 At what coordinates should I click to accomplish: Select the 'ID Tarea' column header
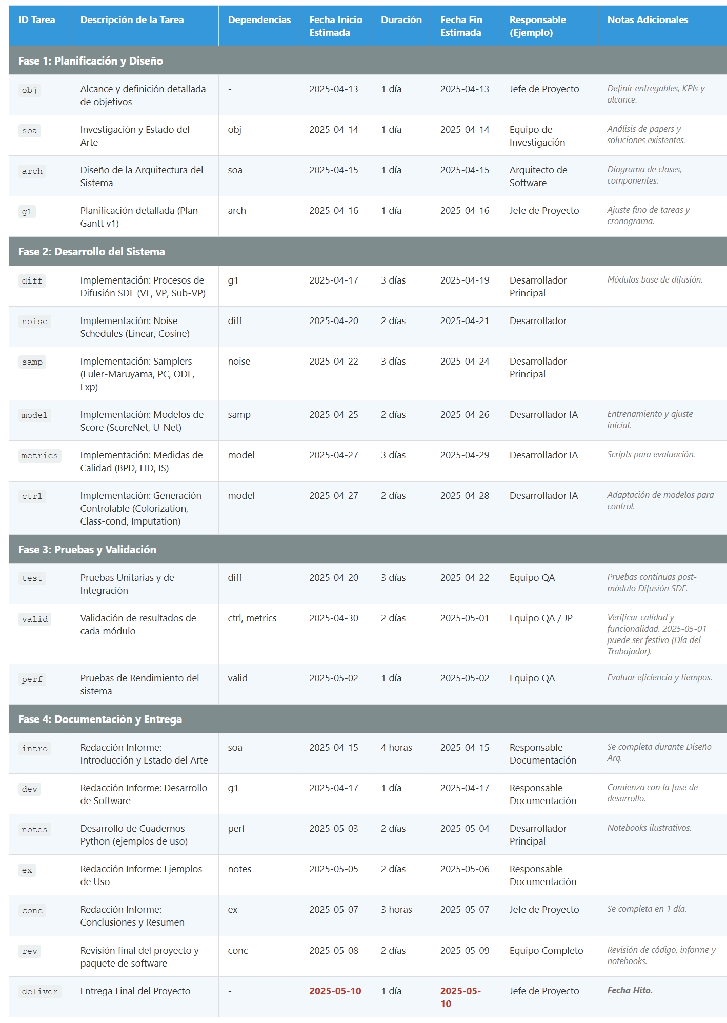pos(36,20)
